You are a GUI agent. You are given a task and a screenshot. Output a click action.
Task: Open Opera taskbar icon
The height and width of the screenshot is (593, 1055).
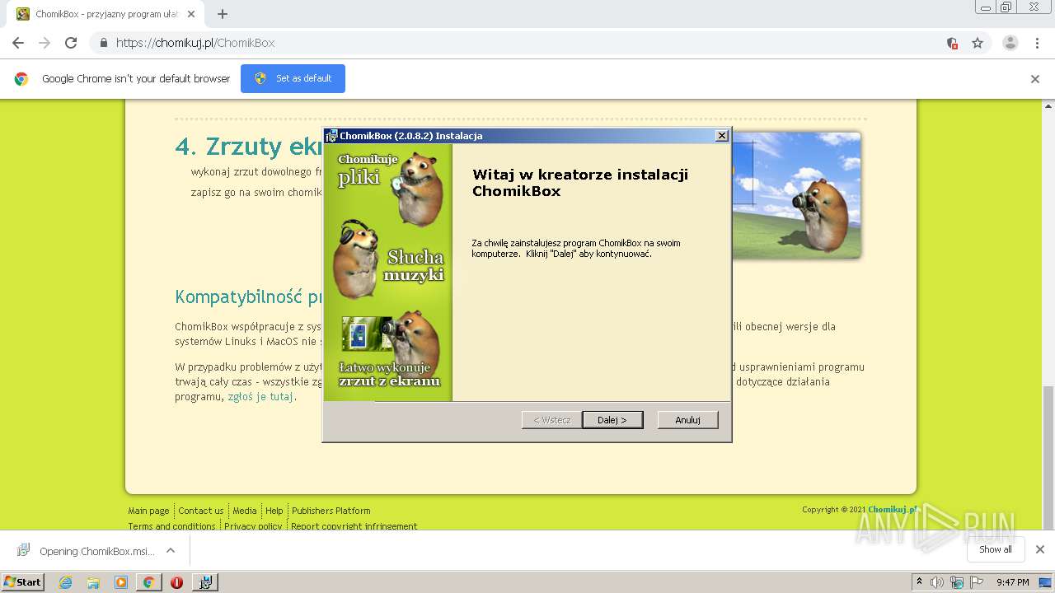pos(176,582)
